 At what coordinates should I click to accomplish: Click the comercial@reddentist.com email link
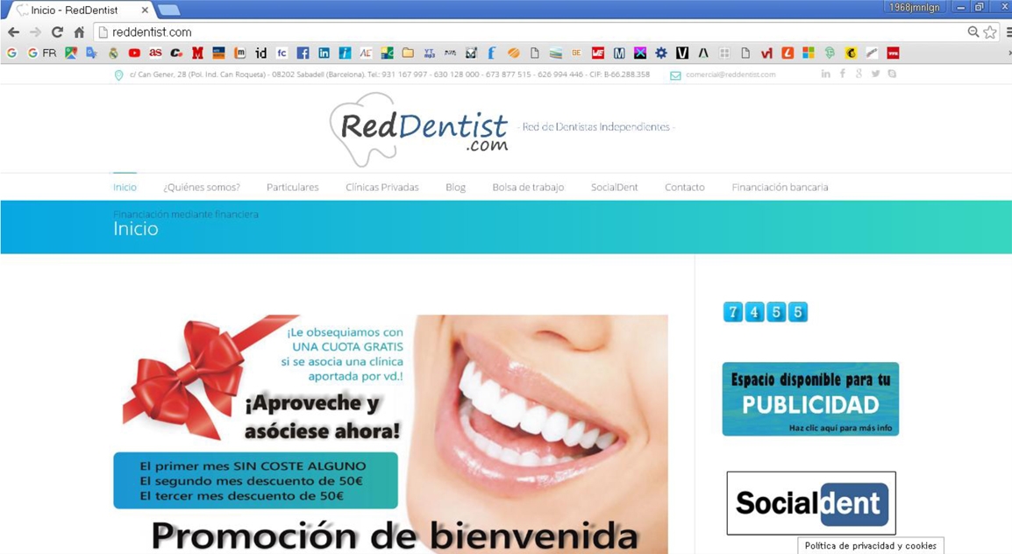730,75
